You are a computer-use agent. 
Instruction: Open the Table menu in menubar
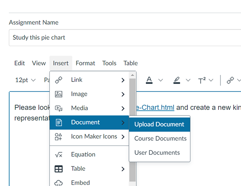pos(131,63)
